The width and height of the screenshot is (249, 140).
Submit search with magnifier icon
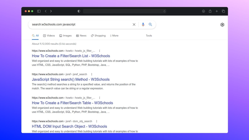[150, 25]
